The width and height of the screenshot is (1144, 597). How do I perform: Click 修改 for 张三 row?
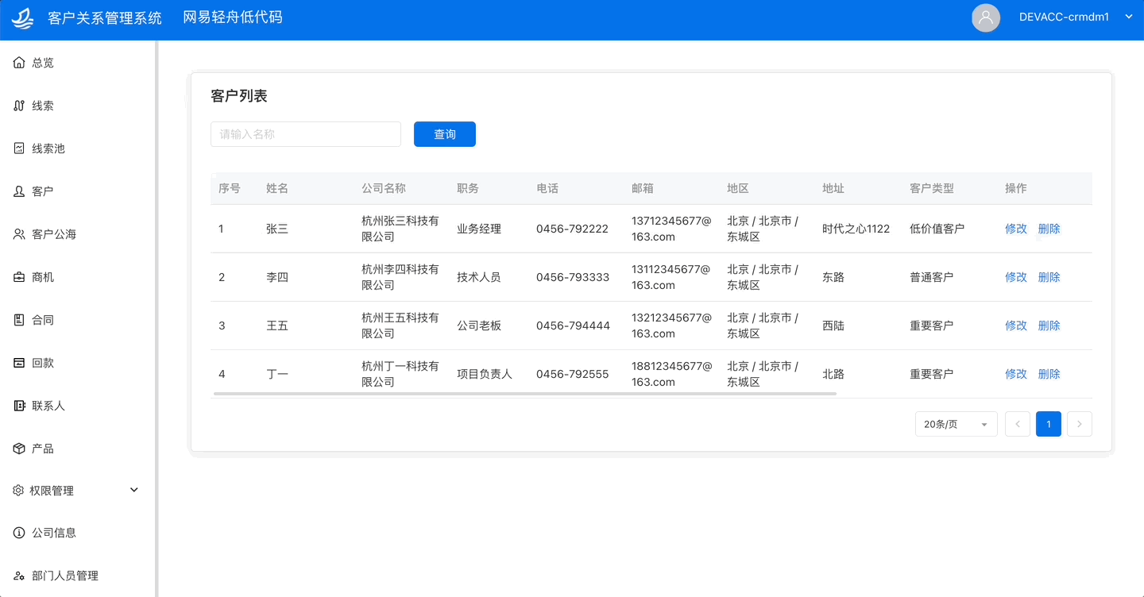coord(1016,229)
